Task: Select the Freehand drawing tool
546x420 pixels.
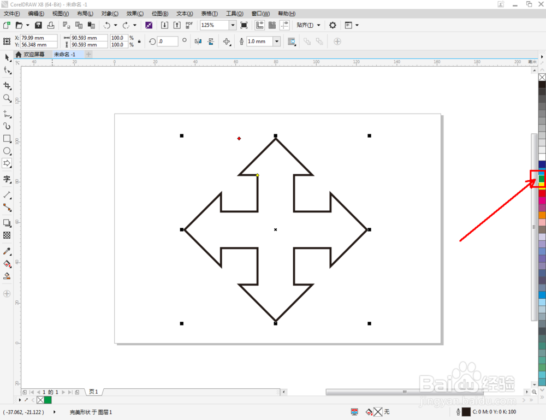Action: coord(7,114)
